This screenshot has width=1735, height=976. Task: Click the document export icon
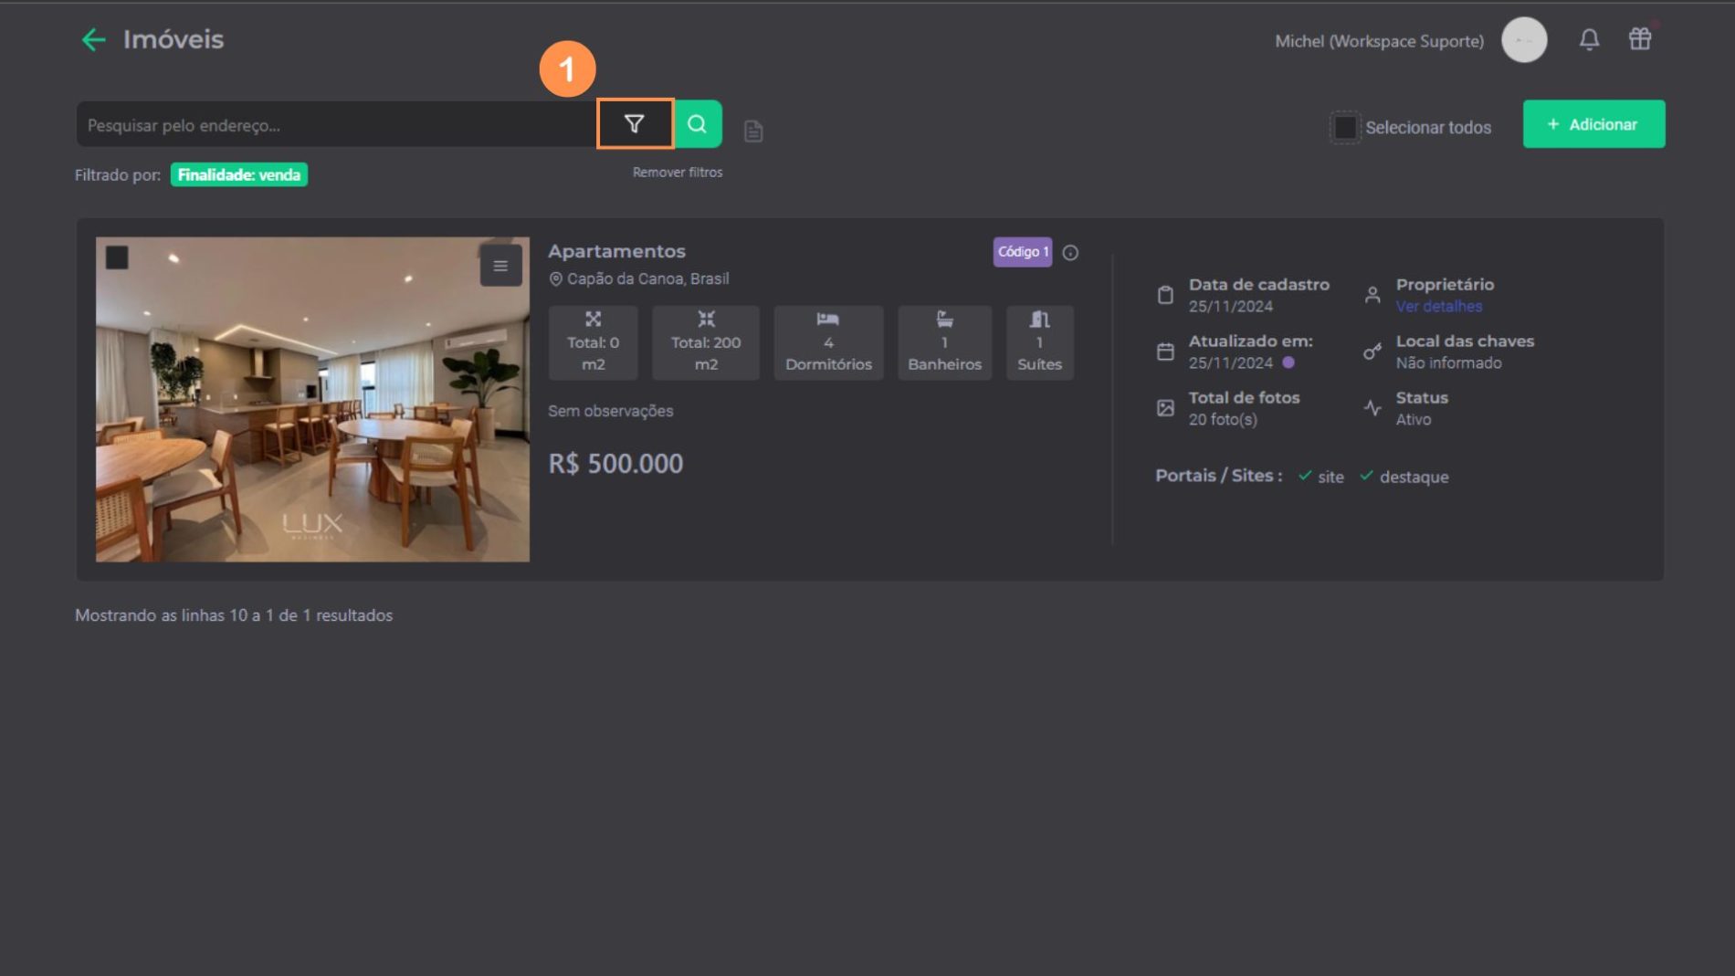(x=753, y=131)
